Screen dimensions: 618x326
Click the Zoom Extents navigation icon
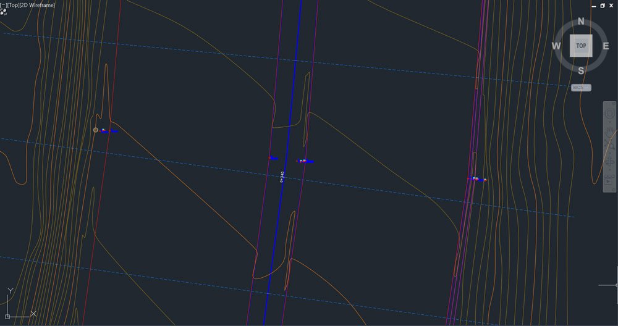(609, 147)
